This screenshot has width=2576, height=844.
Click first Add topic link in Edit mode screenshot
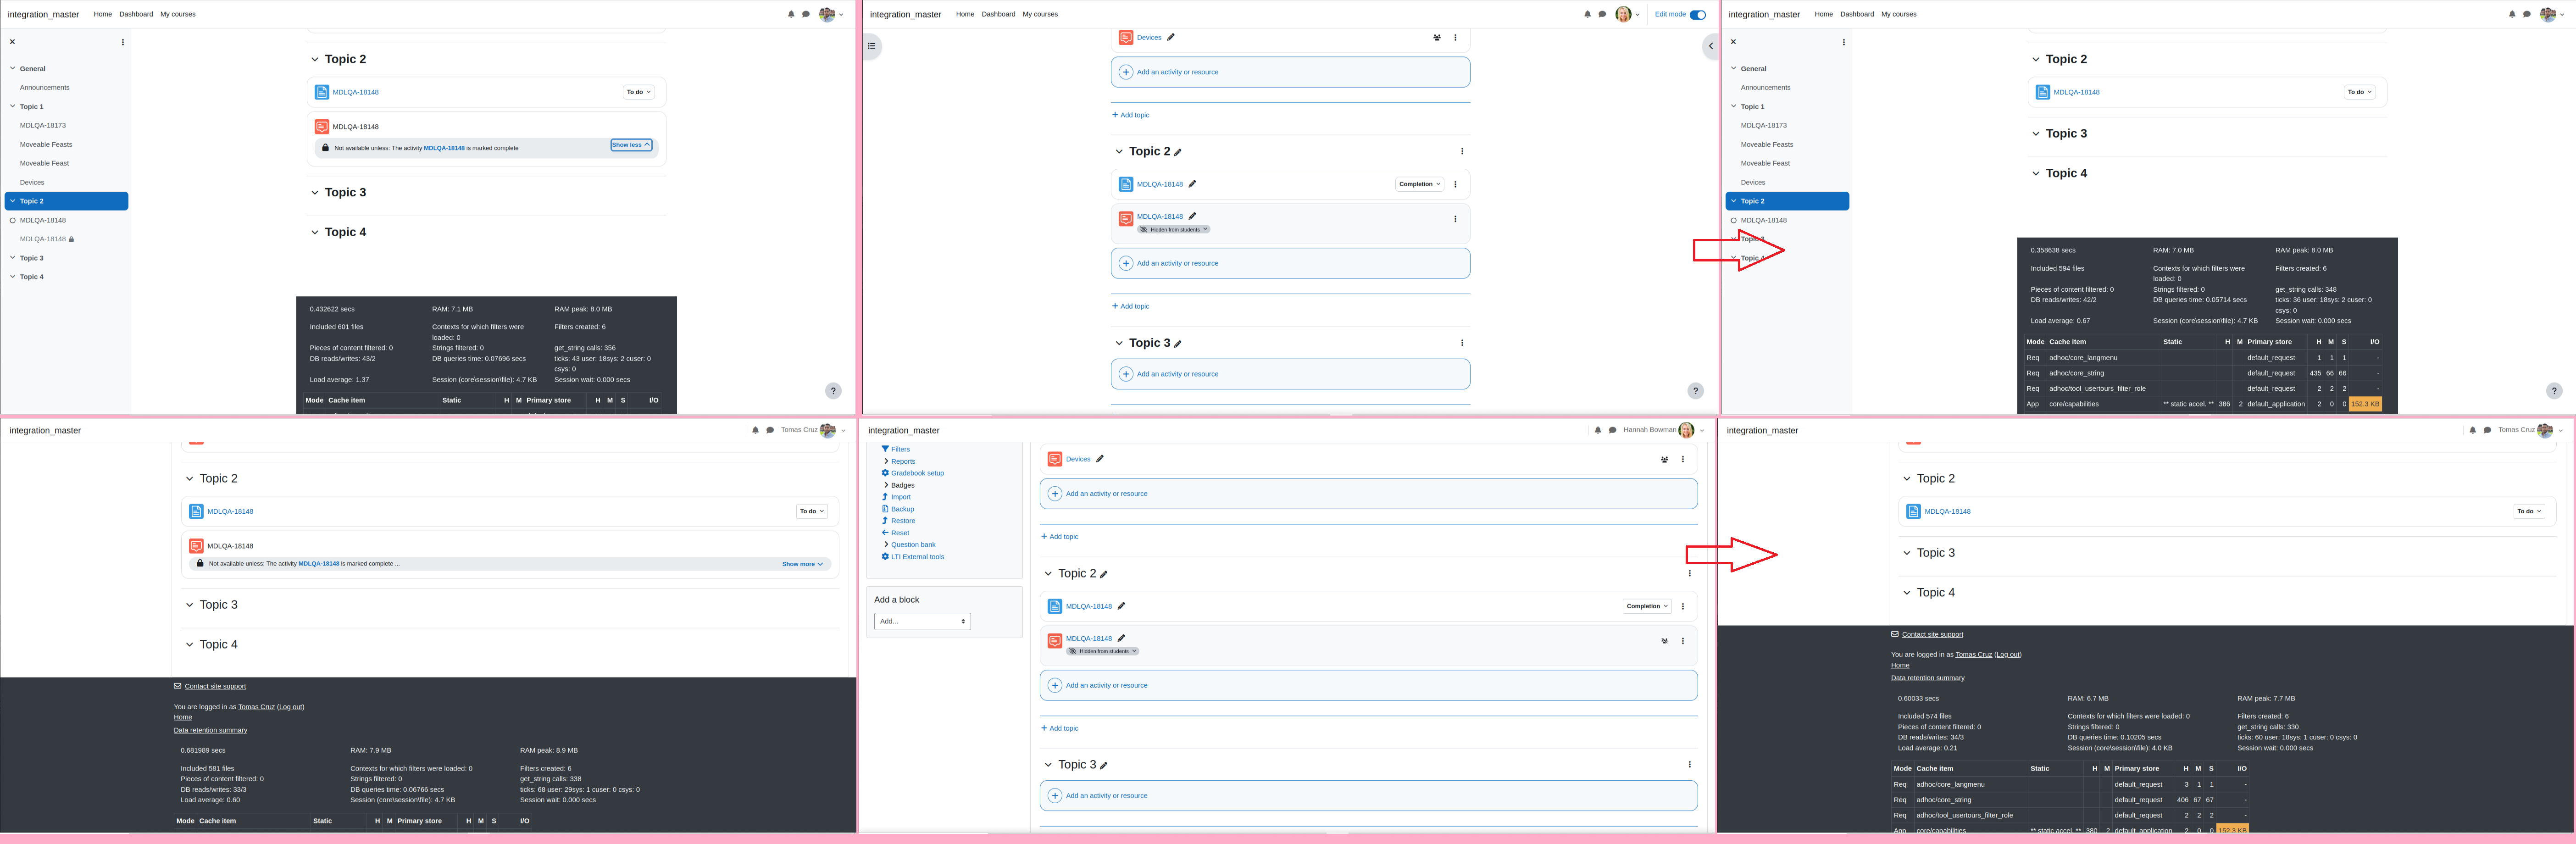1131,115
